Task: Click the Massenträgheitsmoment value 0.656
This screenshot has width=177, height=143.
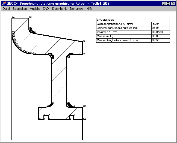Action: 155,40
